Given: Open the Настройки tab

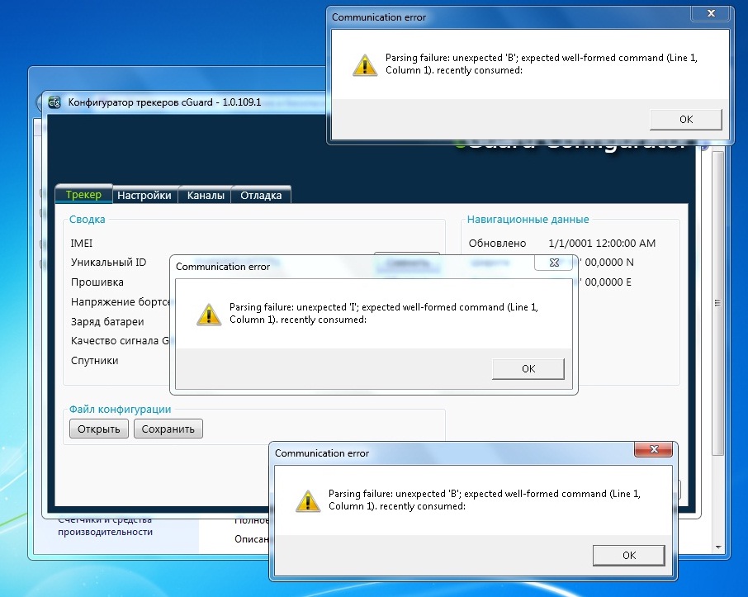Looking at the screenshot, I should 144,196.
